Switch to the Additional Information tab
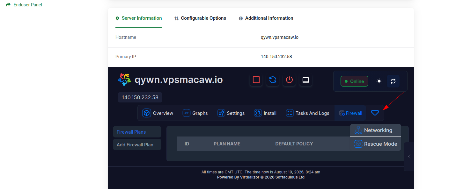 (x=266, y=18)
